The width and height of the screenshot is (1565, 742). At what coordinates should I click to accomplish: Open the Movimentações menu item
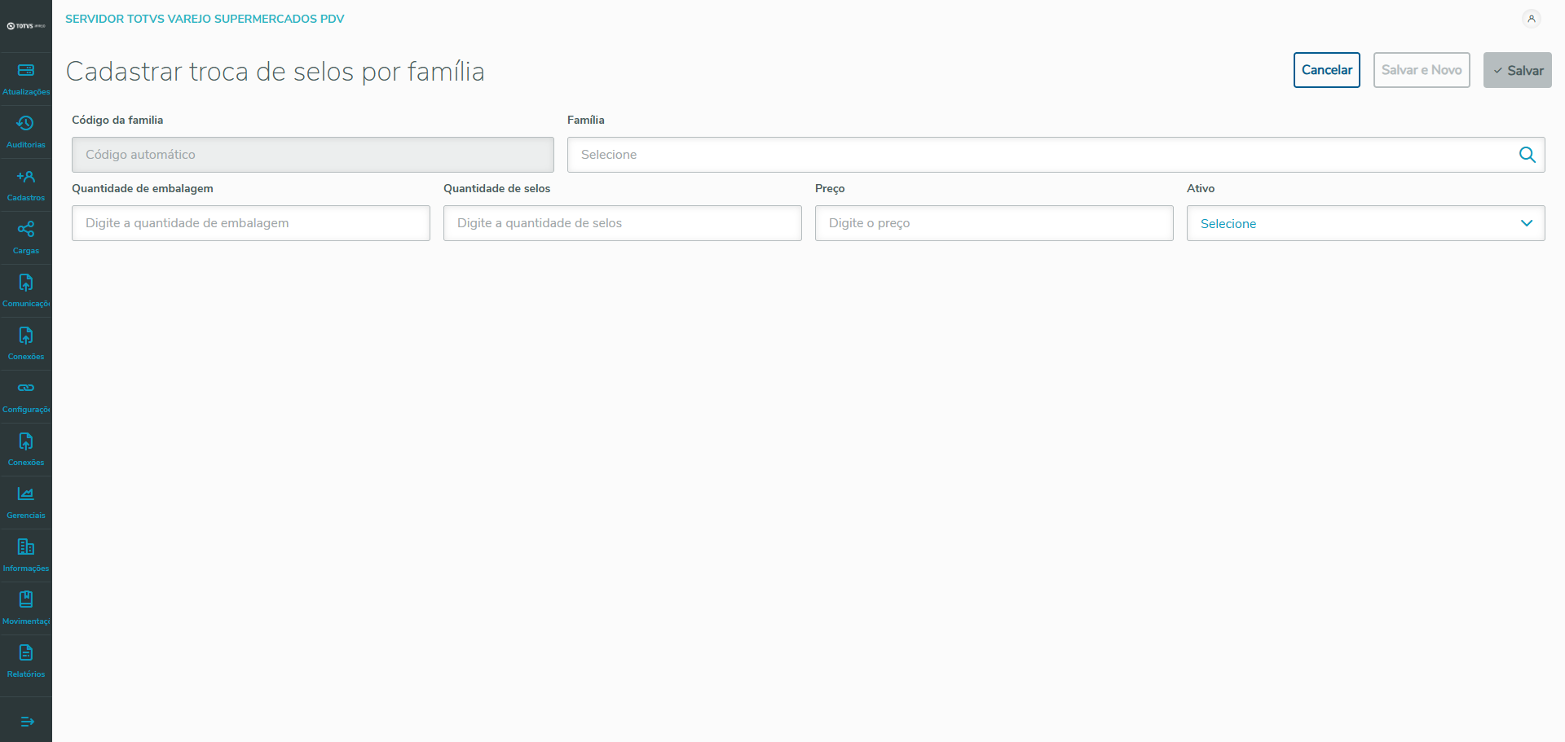(x=26, y=608)
